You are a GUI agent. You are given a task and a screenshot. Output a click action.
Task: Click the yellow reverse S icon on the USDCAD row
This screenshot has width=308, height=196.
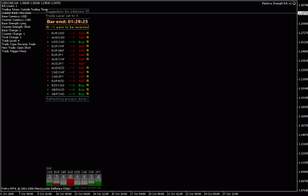(x=87, y=42)
